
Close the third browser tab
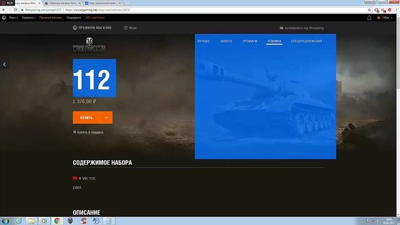tap(119, 3)
